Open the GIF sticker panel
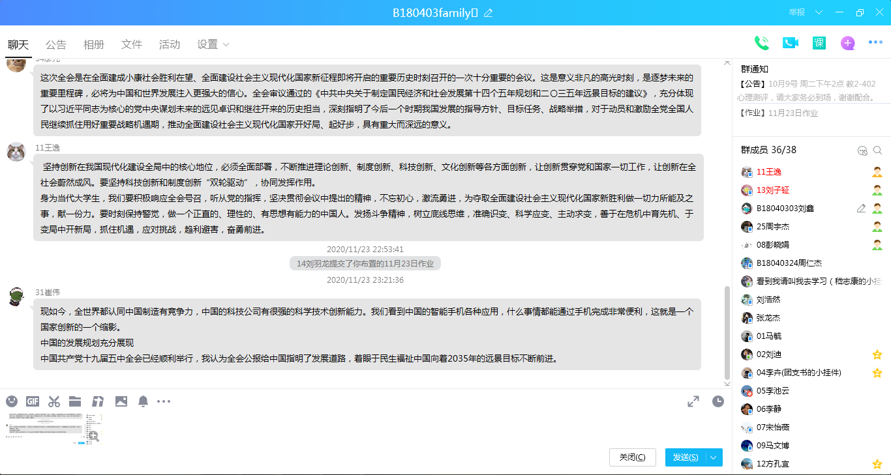 33,401
